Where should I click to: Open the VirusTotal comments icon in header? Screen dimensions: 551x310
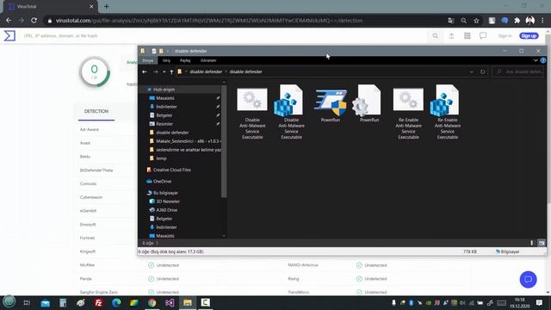click(483, 36)
